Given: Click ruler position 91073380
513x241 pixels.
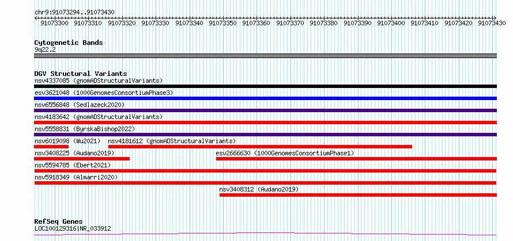Looking at the screenshot, I should (x=324, y=23).
